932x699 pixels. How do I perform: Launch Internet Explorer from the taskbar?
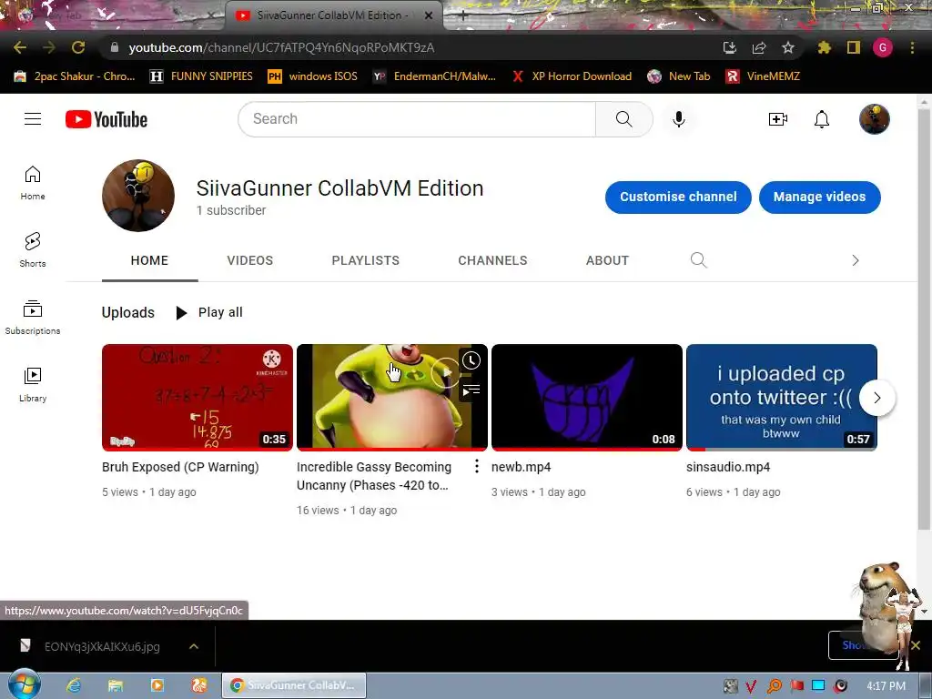[74, 685]
